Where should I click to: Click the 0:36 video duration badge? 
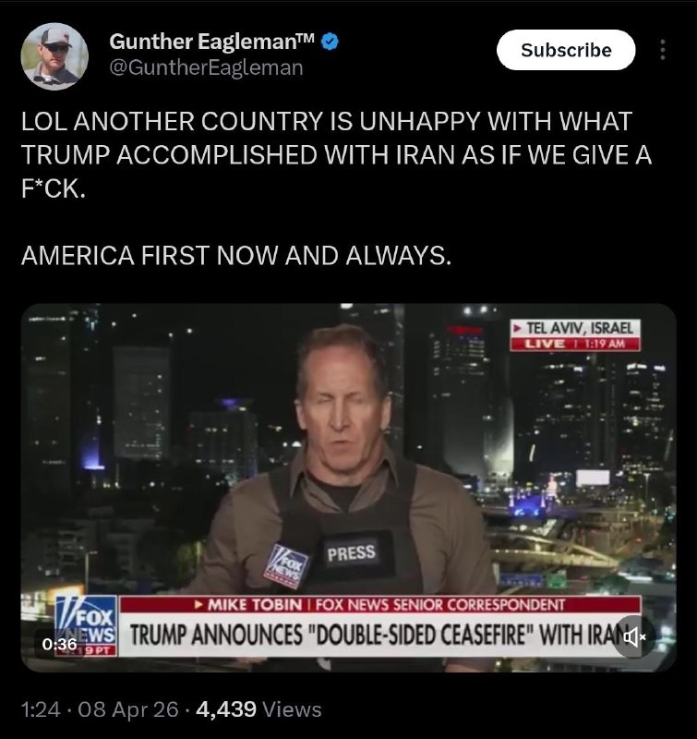pos(59,644)
